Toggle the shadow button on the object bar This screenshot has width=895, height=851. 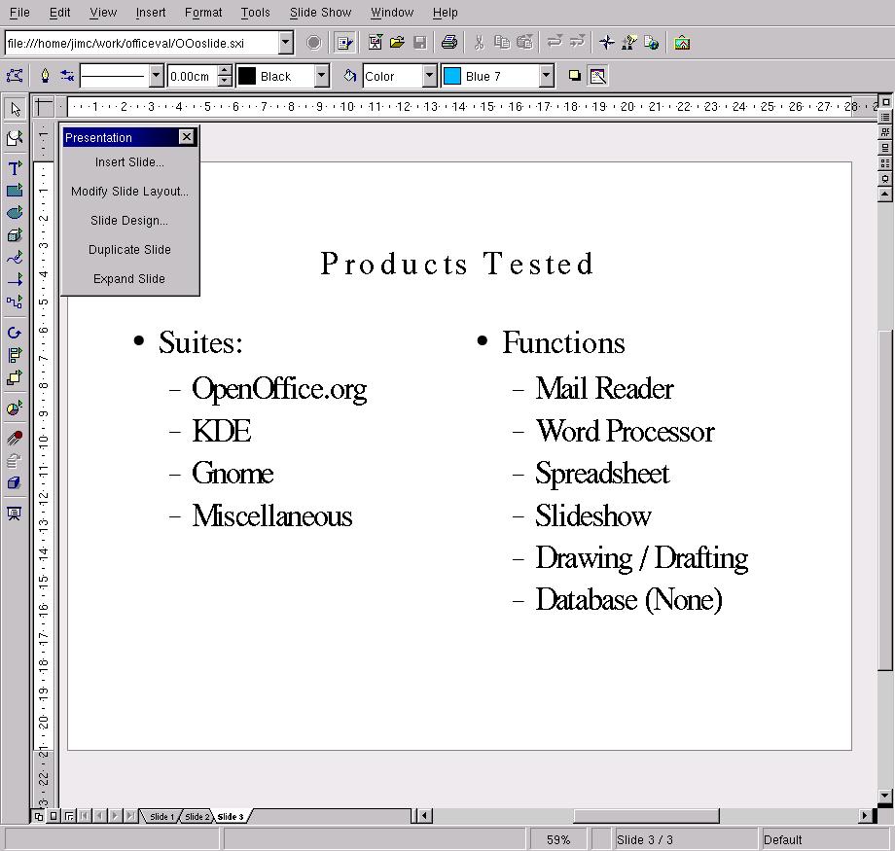pos(574,76)
